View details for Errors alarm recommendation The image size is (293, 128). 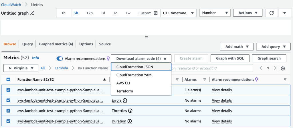(x=222, y=101)
